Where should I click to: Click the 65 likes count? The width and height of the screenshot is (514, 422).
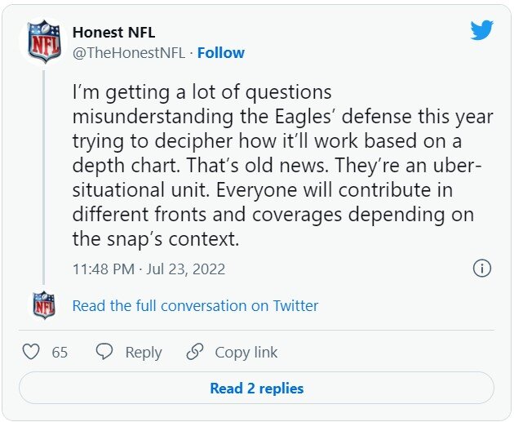pos(60,352)
